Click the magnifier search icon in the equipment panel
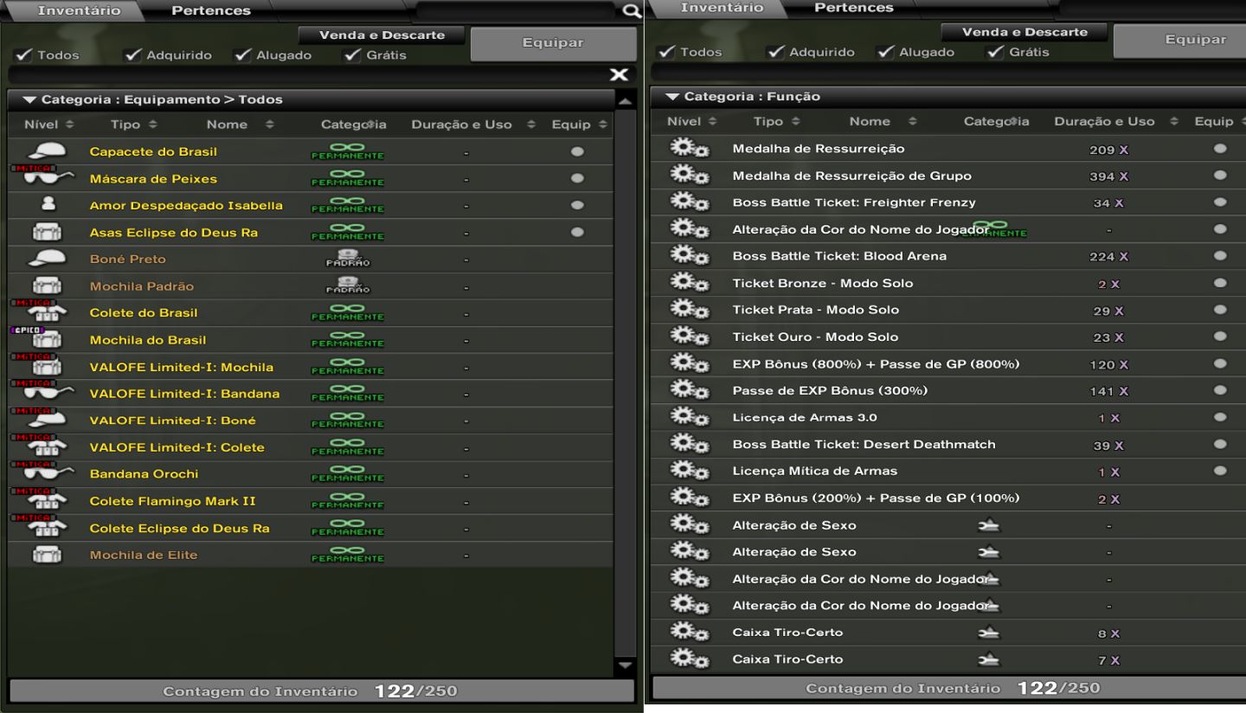Screen dimensions: 1246x713 tap(632, 12)
